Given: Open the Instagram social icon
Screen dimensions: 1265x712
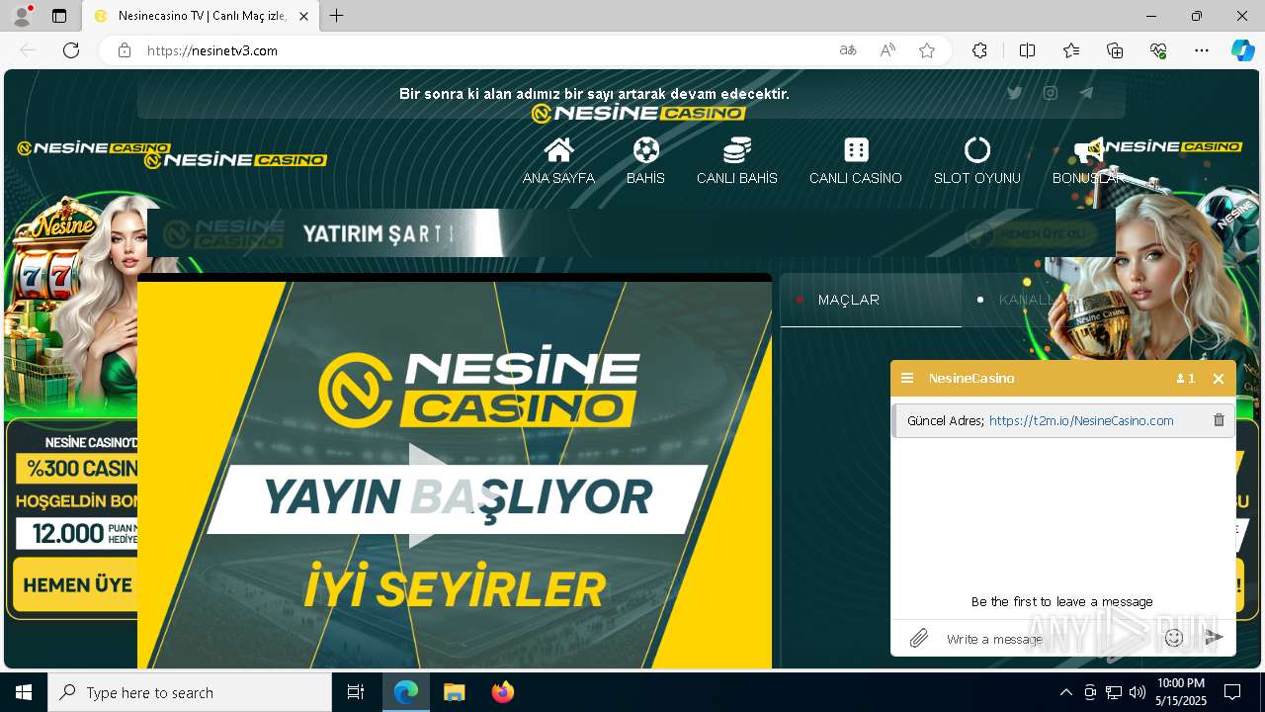Looking at the screenshot, I should [x=1051, y=93].
